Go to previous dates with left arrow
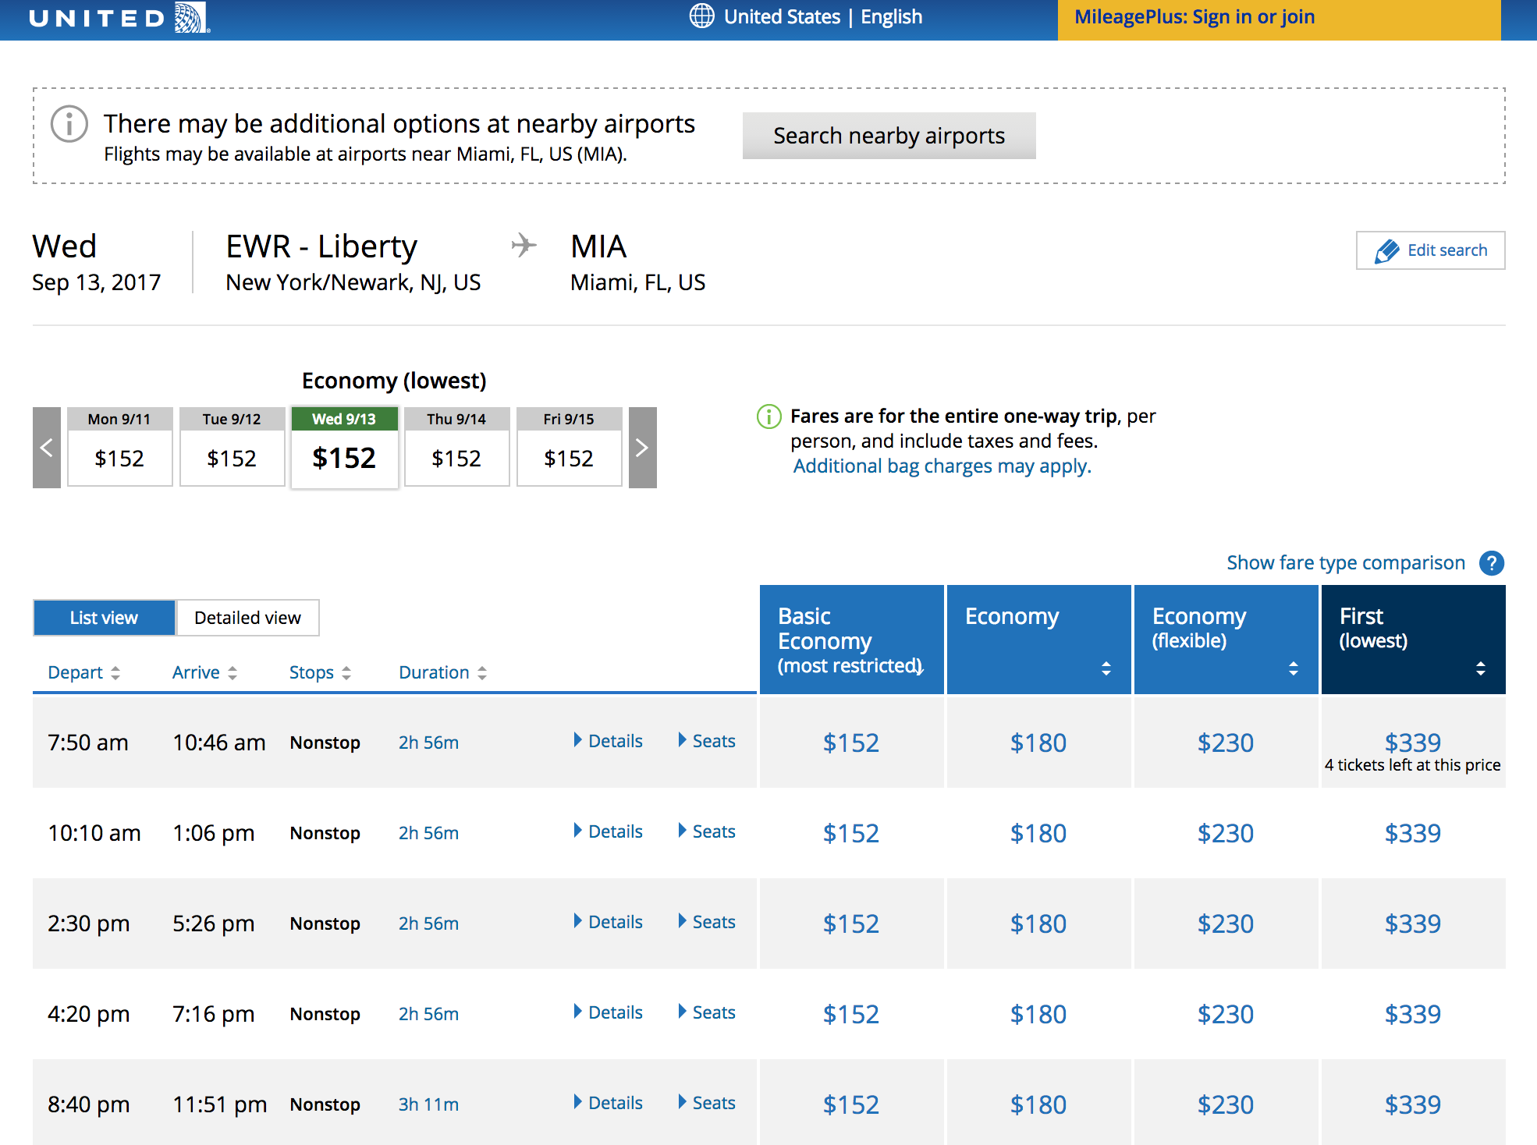The image size is (1537, 1145). coord(47,448)
